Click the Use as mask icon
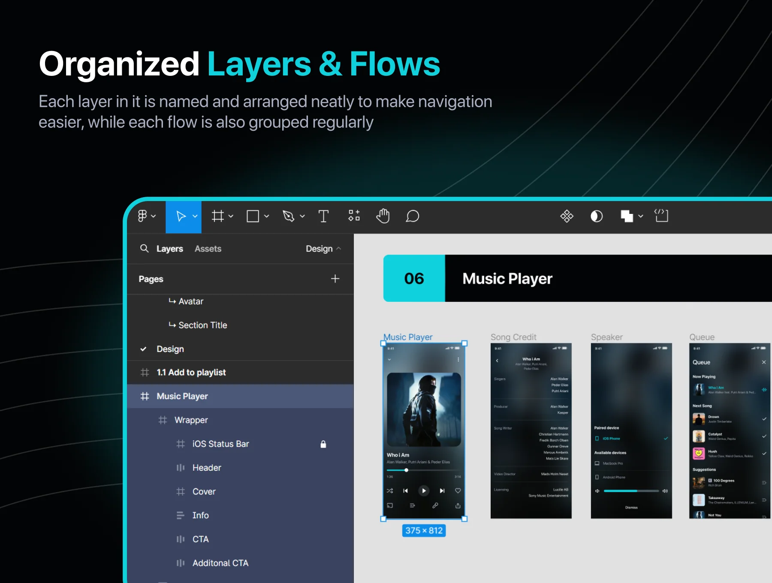The height and width of the screenshot is (583, 772). click(597, 216)
